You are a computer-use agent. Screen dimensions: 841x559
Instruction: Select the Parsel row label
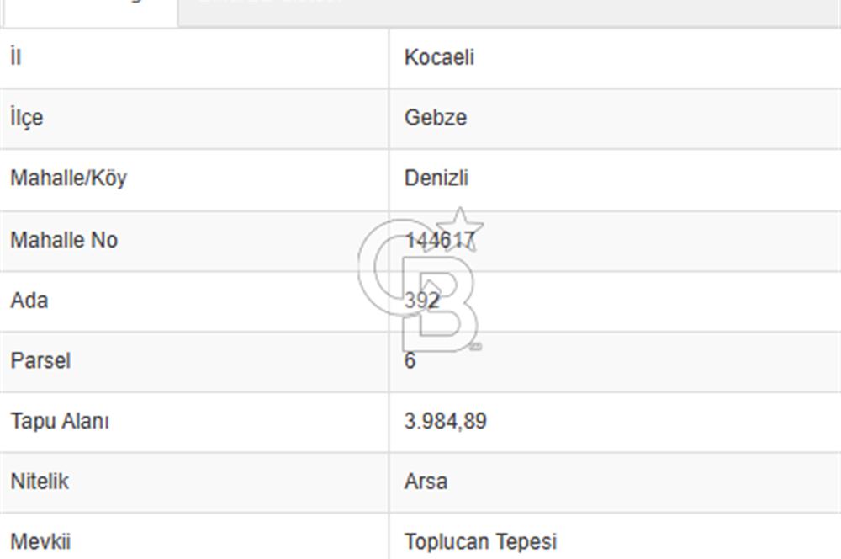(x=40, y=361)
